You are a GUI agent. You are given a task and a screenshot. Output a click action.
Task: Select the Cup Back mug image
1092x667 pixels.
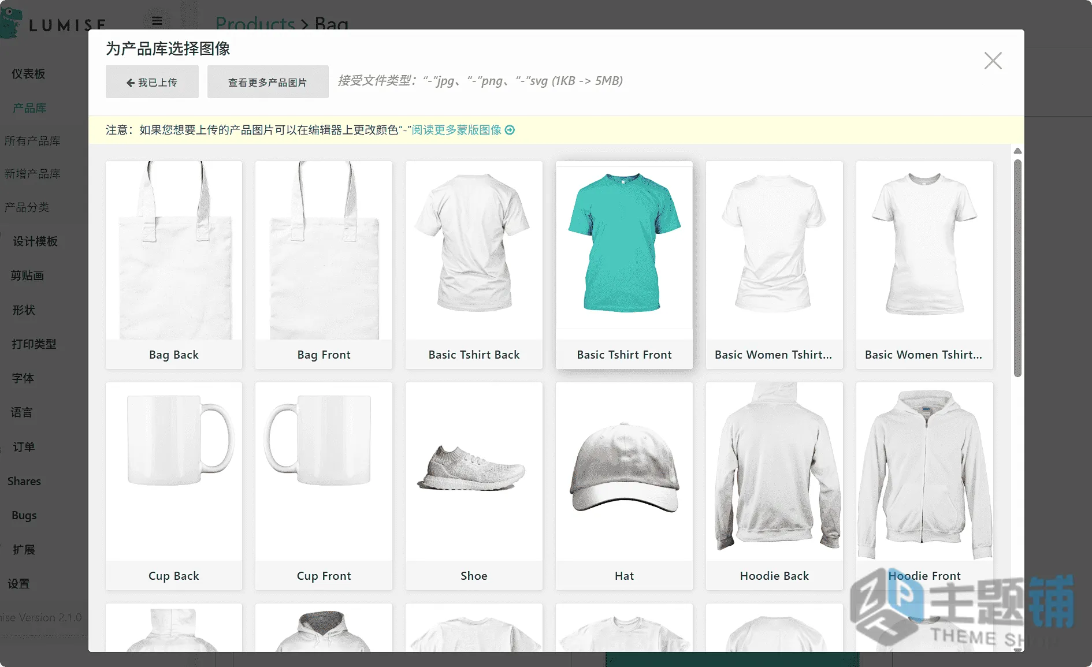pos(174,471)
